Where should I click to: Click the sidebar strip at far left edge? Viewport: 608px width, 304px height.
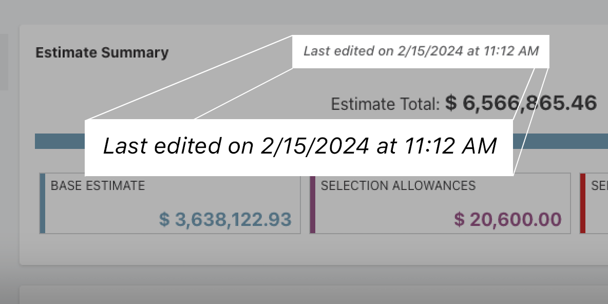(4, 62)
